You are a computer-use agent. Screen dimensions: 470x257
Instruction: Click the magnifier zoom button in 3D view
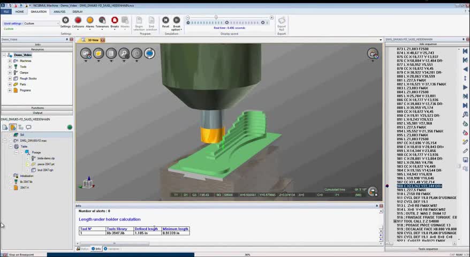124,54
